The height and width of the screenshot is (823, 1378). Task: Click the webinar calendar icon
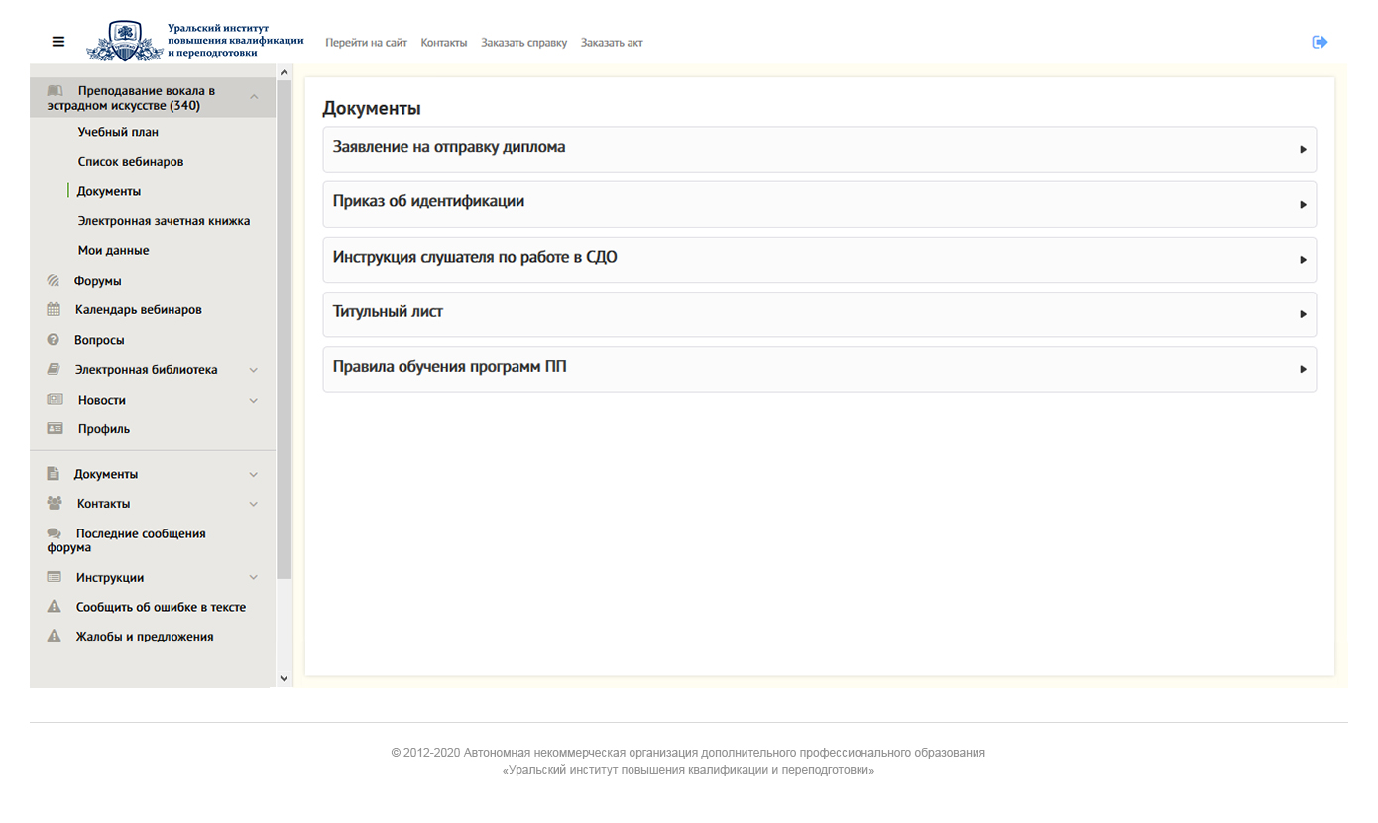[x=54, y=310]
